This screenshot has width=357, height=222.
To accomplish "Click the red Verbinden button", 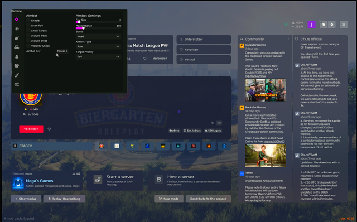I will click(x=31, y=129).
